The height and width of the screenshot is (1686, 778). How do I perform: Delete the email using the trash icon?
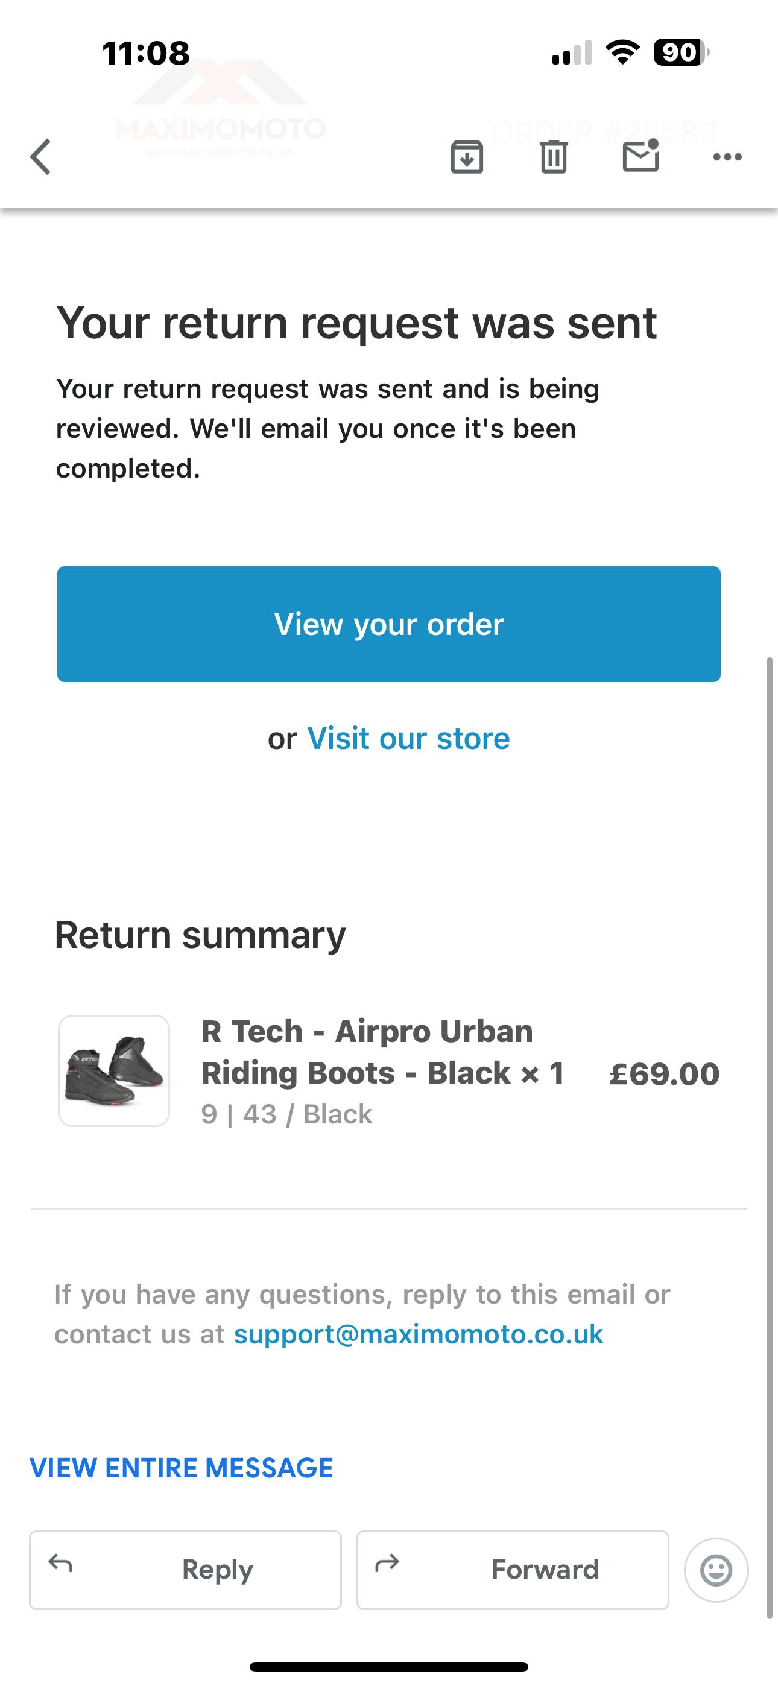[x=554, y=157]
